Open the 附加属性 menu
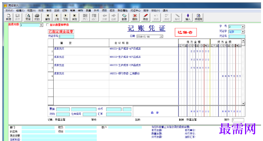Image resolution: width=263 pixels, height=141 pixels. pyautogui.click(x=122, y=11)
